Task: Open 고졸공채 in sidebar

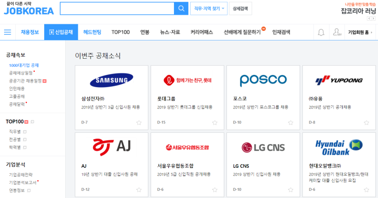Action: click(x=17, y=97)
